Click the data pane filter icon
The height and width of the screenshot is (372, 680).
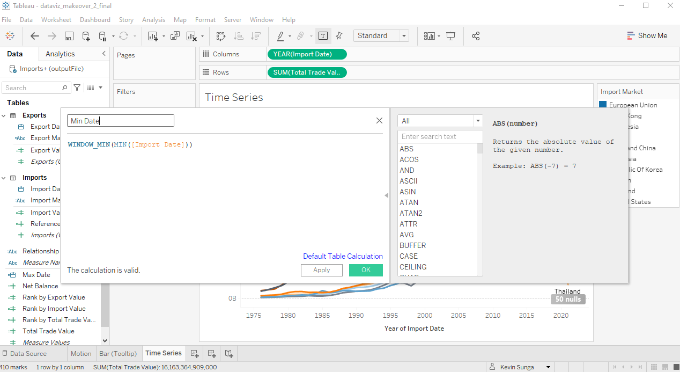click(x=77, y=87)
